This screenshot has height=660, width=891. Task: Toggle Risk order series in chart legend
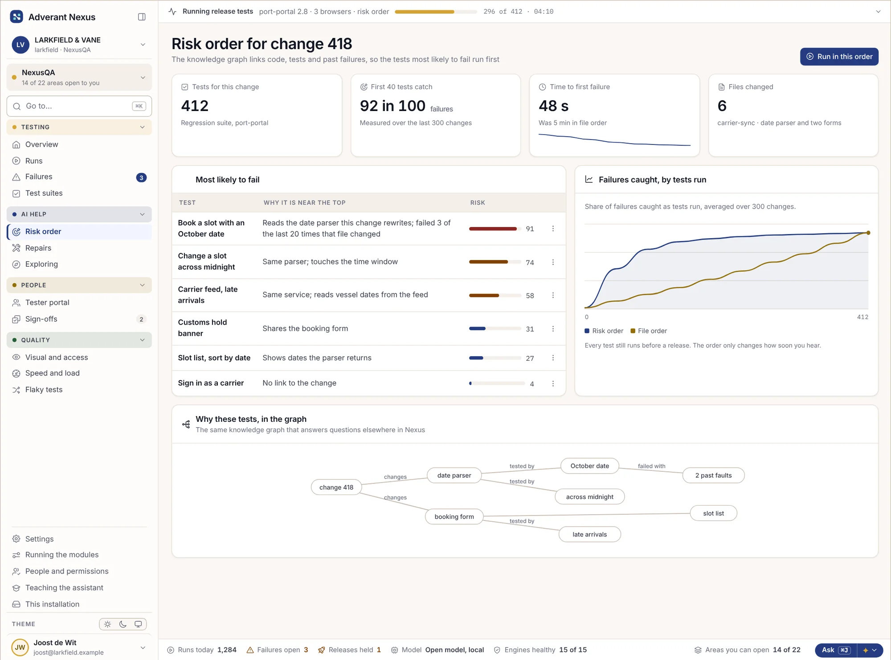604,331
